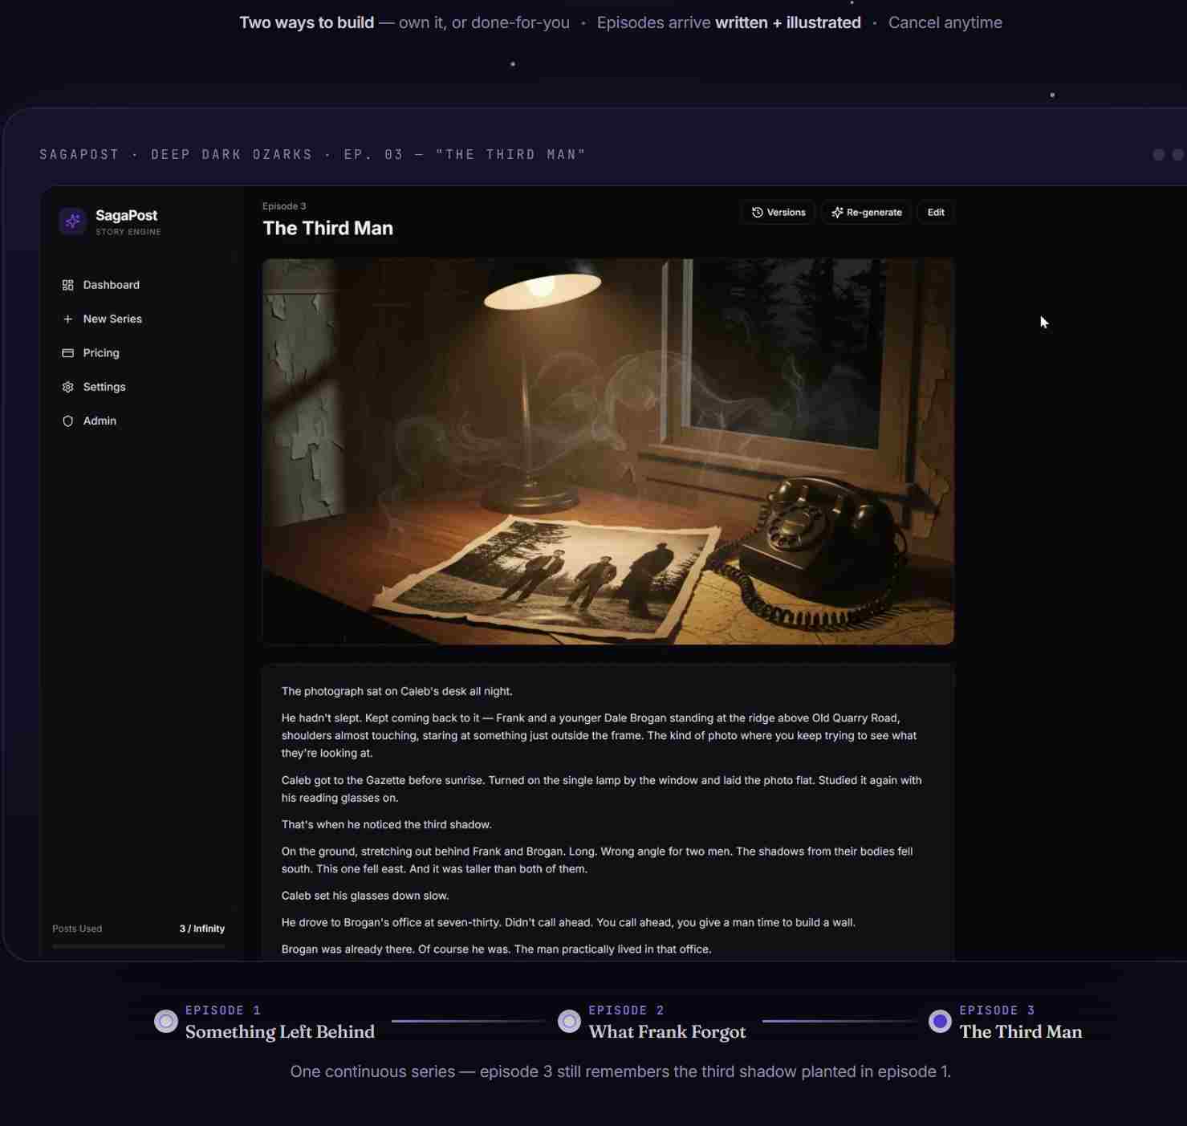Click the episode illustration of desk lamp
1187x1126 pixels.
pyautogui.click(x=608, y=451)
